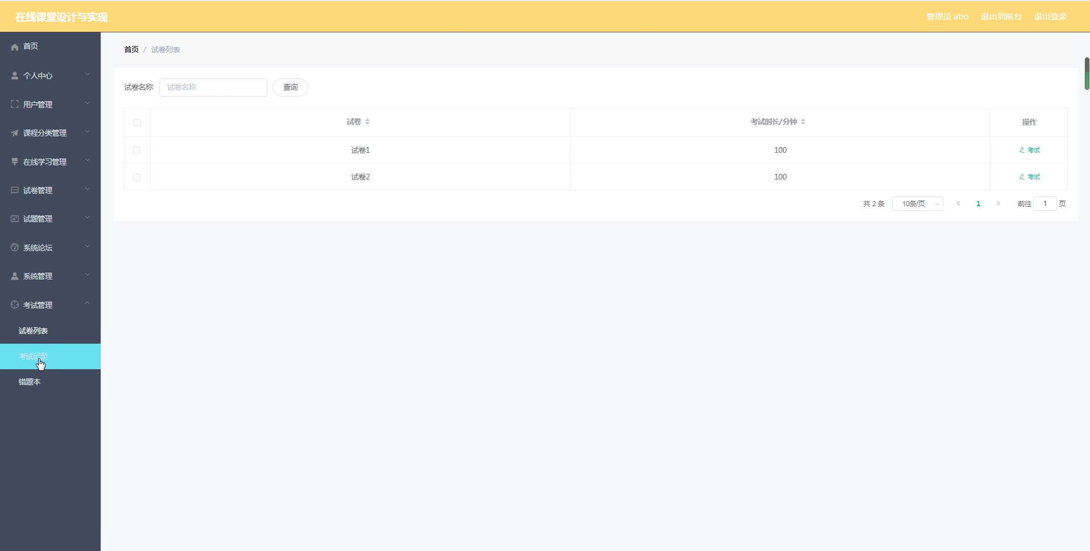The width and height of the screenshot is (1090, 551).
Task: Click the person icon beside 个人中心
Action: (x=15, y=76)
